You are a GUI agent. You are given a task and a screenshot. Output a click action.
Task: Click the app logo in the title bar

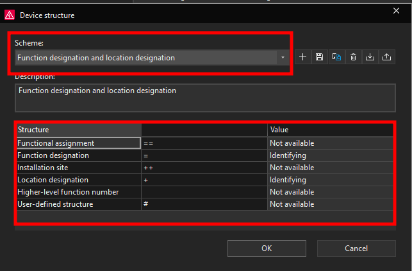click(x=10, y=15)
